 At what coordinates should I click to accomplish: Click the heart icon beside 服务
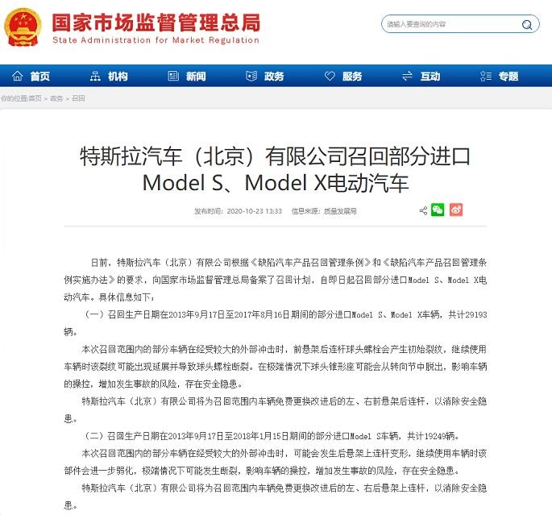330,76
